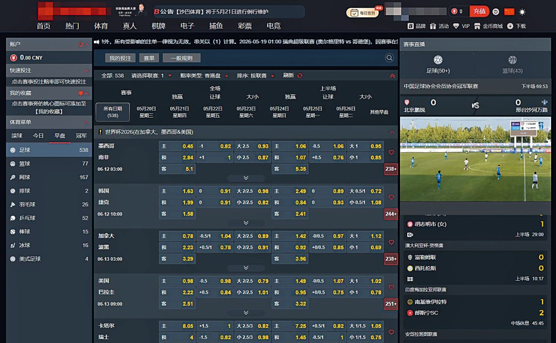The image size is (556, 343).
Task: Collapse the 体育菜单 section
Action: (x=86, y=122)
